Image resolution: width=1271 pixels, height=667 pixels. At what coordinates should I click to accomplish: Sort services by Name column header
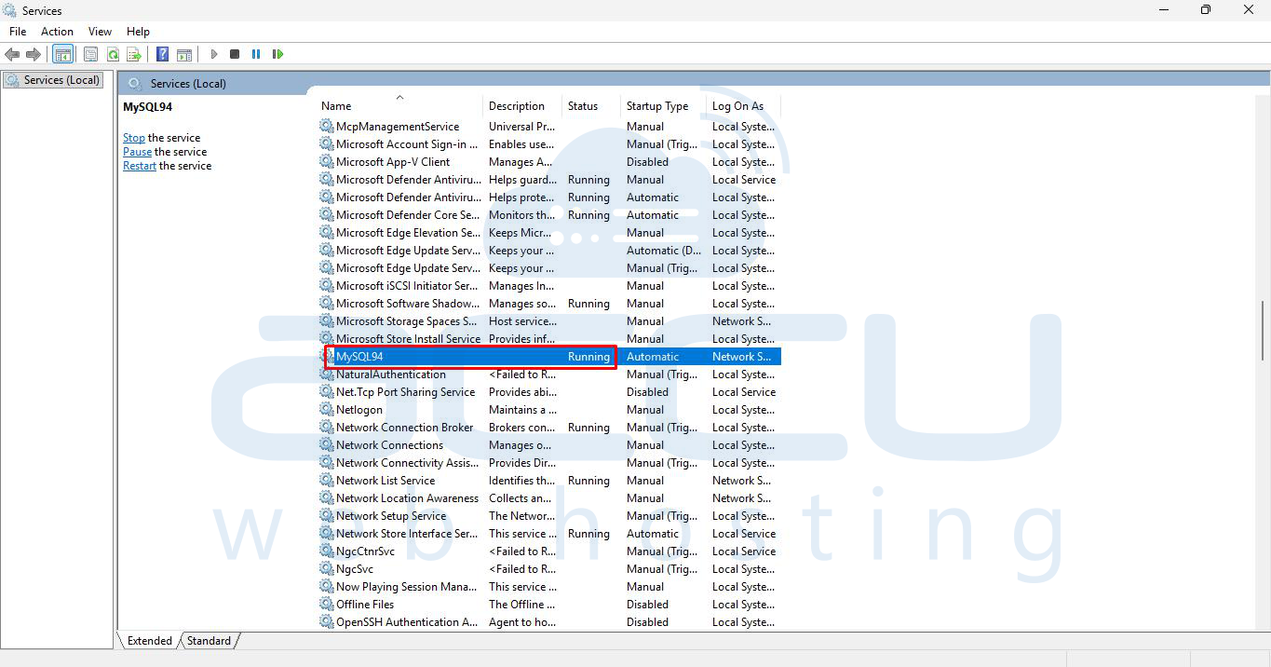coord(337,106)
